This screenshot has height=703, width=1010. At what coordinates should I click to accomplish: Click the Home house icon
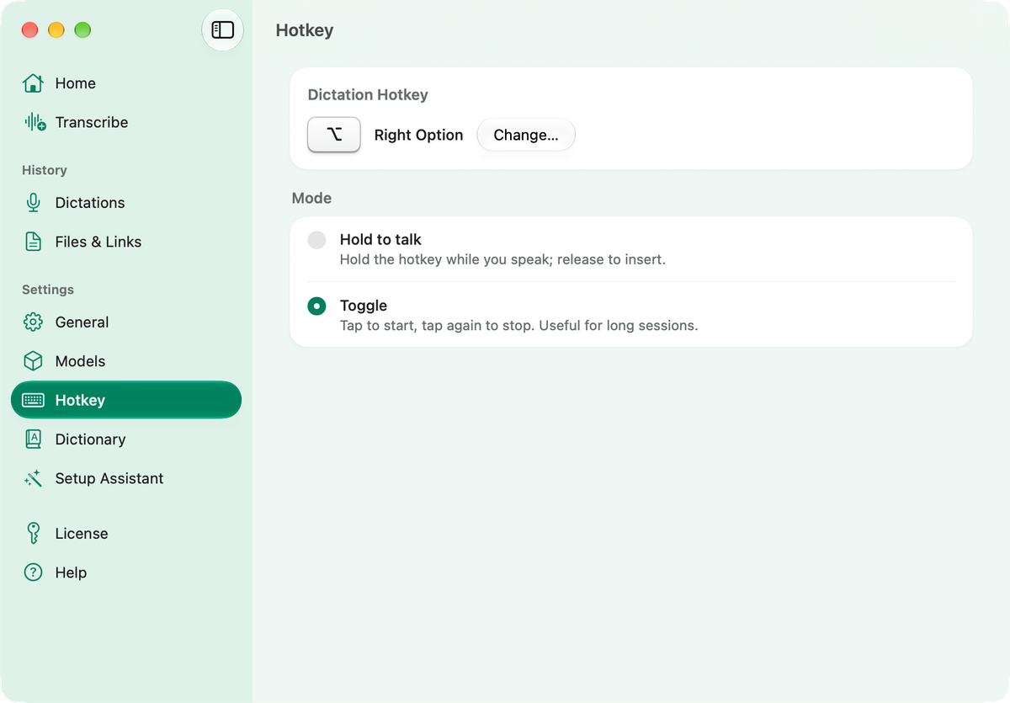33,83
